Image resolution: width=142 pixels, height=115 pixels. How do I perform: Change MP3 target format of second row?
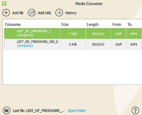click(134, 44)
